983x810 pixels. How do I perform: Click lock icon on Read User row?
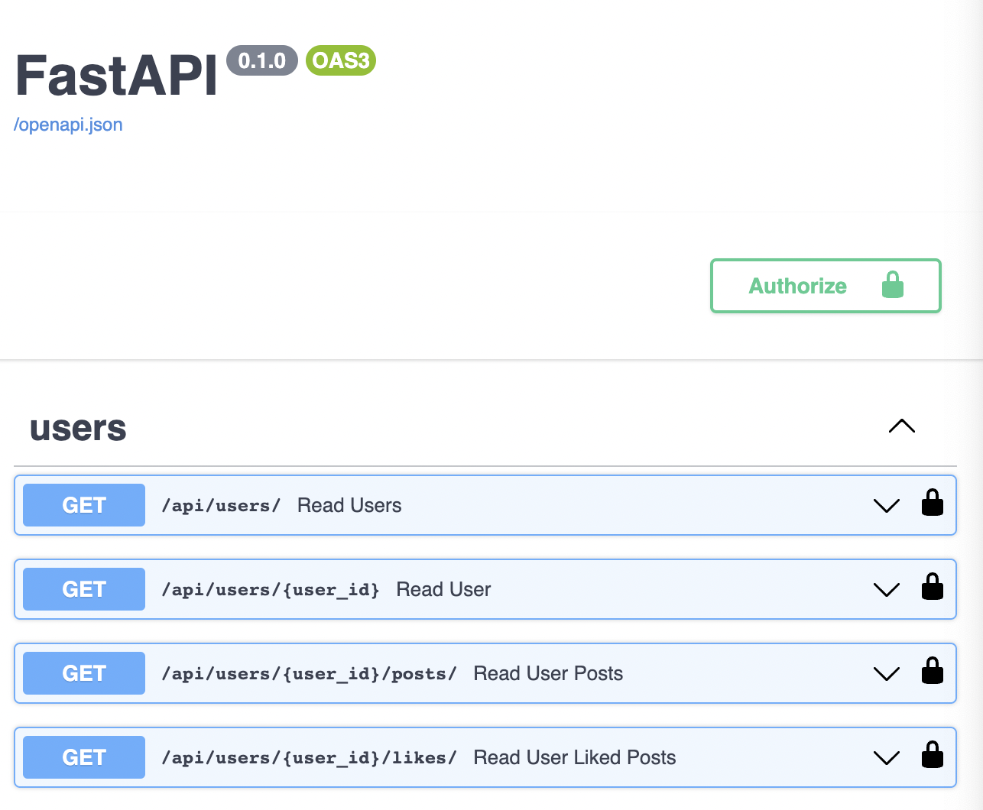click(933, 587)
